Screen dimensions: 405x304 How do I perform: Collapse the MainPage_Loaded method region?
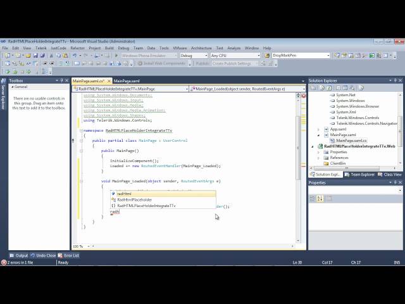tap(81, 181)
